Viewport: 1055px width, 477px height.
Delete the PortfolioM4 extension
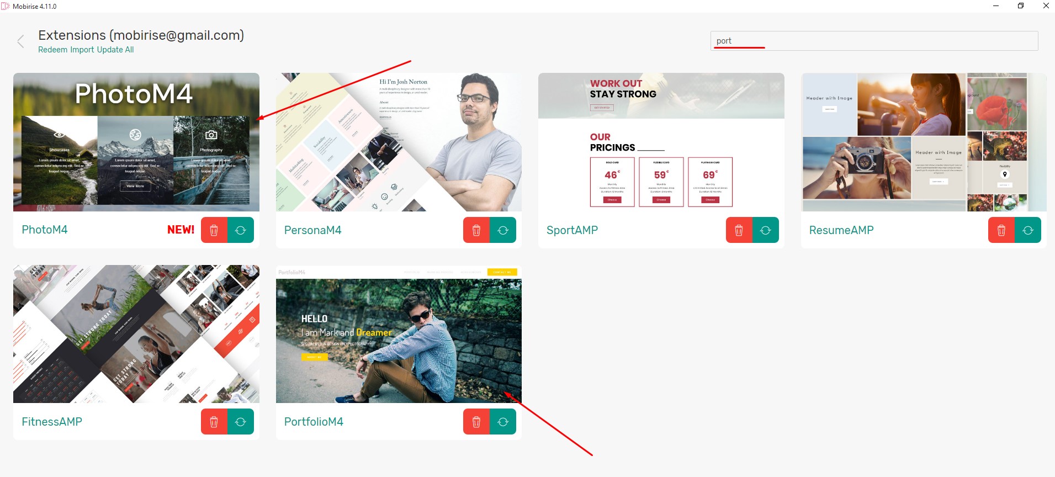[476, 422]
